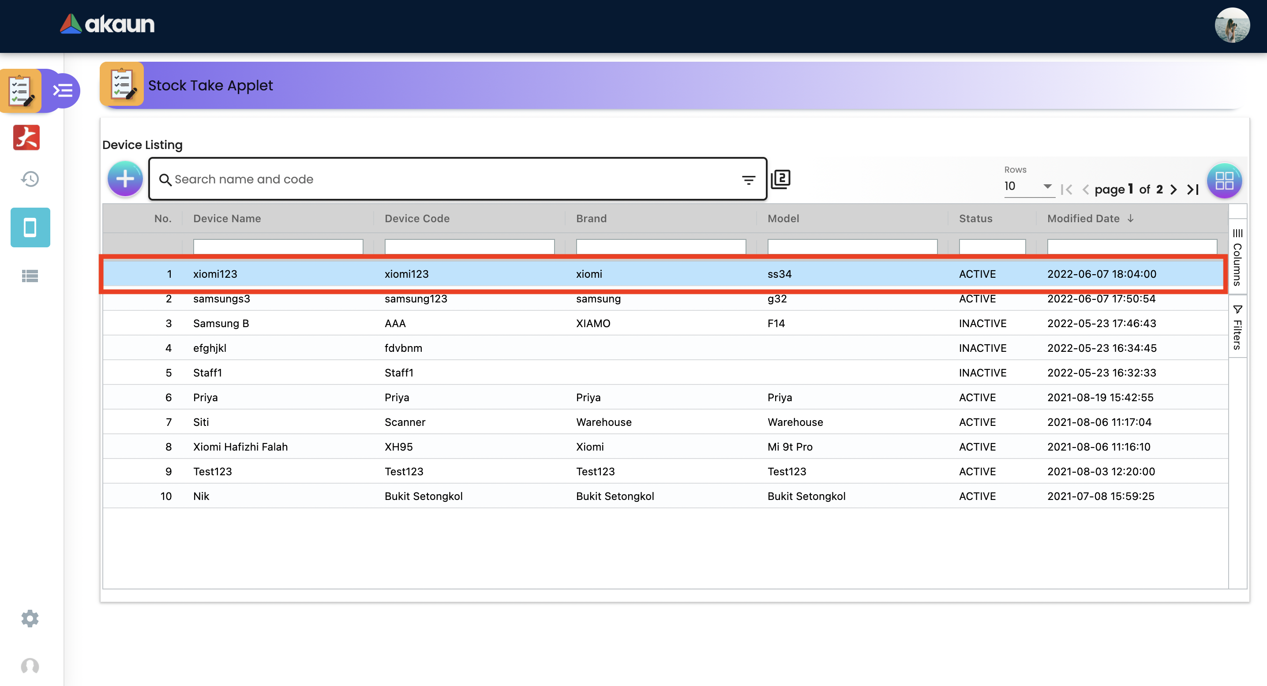This screenshot has height=686, width=1267.
Task: Open the list view icon in sidebar
Action: [30, 276]
